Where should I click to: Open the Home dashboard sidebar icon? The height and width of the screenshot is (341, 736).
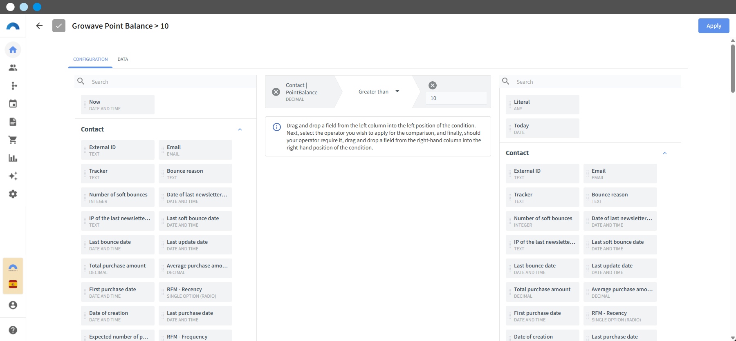[13, 50]
